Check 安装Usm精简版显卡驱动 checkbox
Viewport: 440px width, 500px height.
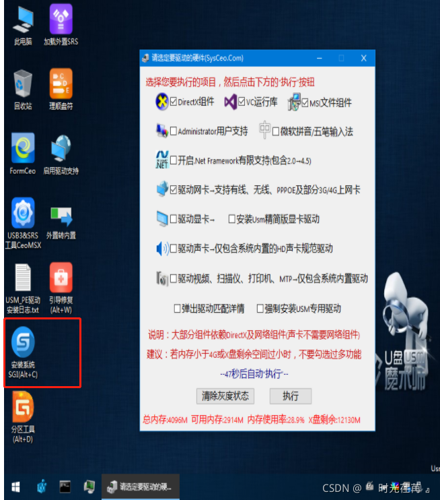click(232, 219)
